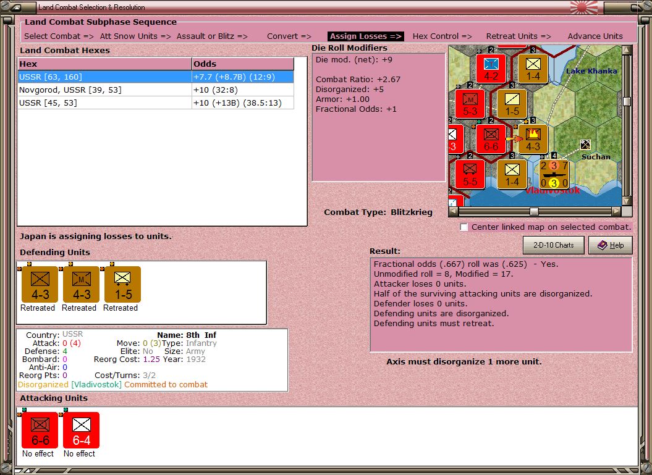Screen dimensions: 652x475
Task: Click blue 4-2 unit on map
Action: [x=491, y=69]
